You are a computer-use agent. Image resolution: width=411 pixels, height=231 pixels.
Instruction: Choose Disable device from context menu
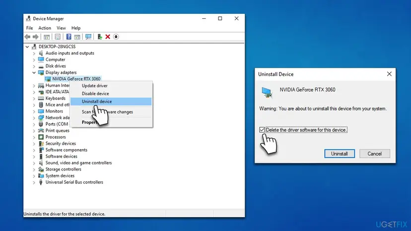[111, 94]
